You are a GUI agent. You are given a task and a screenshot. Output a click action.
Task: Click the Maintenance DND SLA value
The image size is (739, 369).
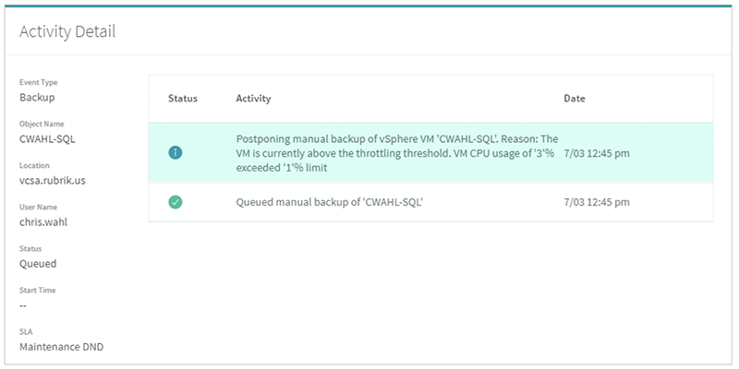[x=61, y=347]
